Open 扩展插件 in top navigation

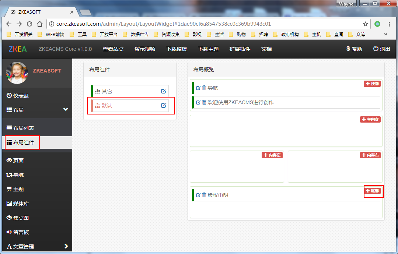(240, 49)
